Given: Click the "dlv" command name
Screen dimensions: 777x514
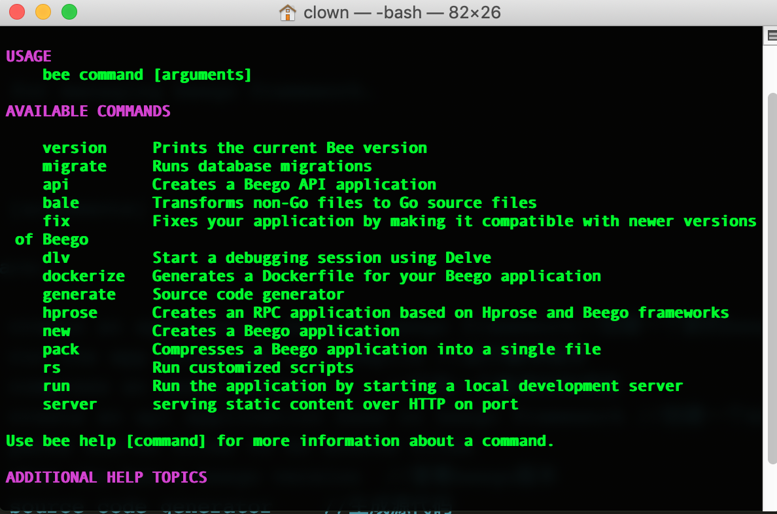Looking at the screenshot, I should 56,258.
